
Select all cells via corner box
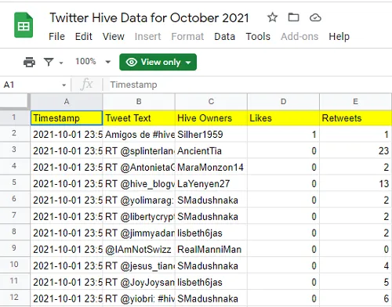click(x=15, y=101)
